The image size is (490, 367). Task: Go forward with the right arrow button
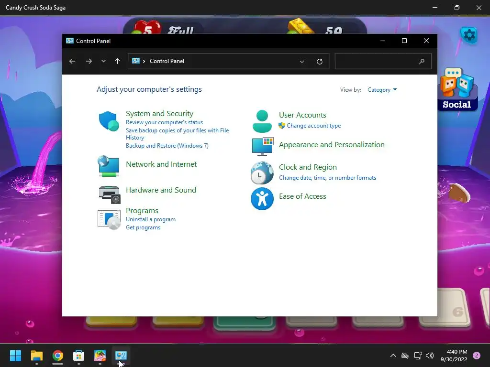pos(89,61)
